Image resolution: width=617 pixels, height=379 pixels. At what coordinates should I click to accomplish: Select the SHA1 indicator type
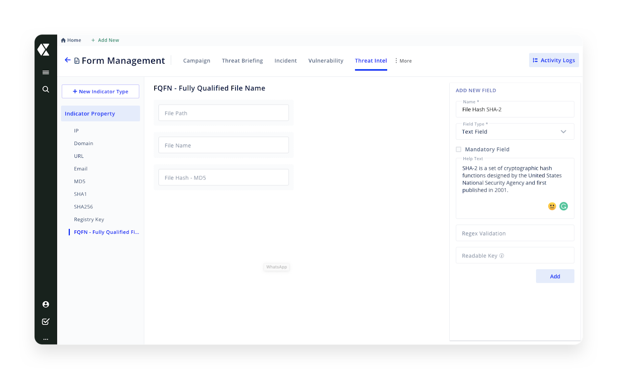(80, 194)
